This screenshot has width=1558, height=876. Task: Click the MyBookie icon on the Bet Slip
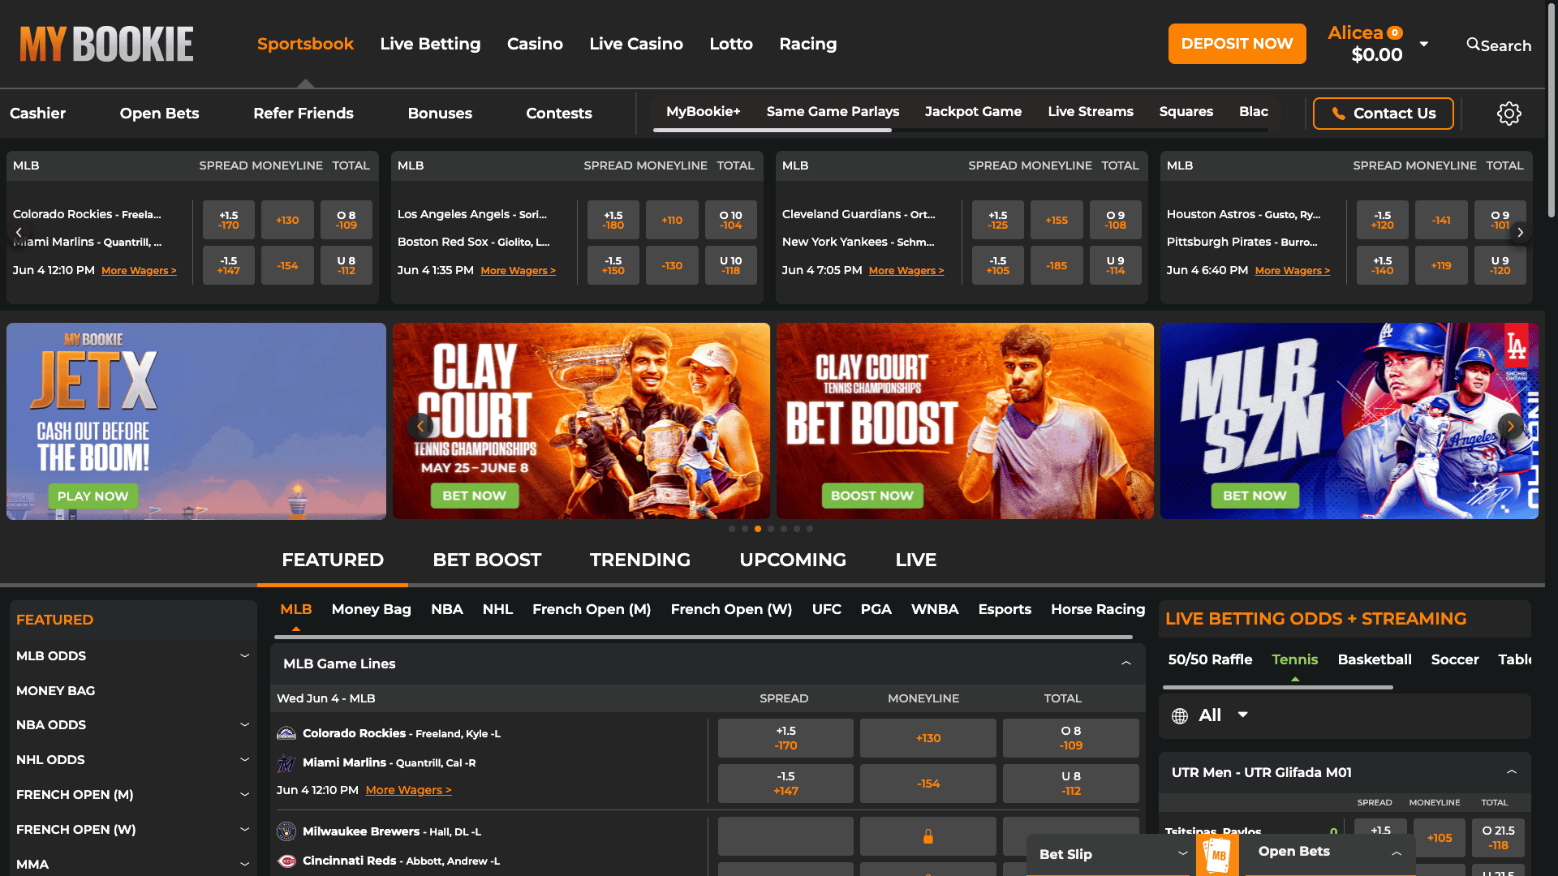(x=1217, y=857)
